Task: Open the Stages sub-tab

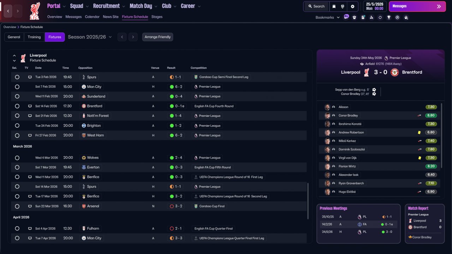Action: point(157,17)
